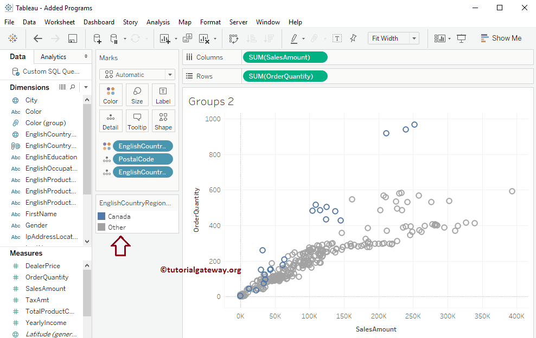Open the Size marks card
Screen dimensions: 536x338
(x=137, y=95)
